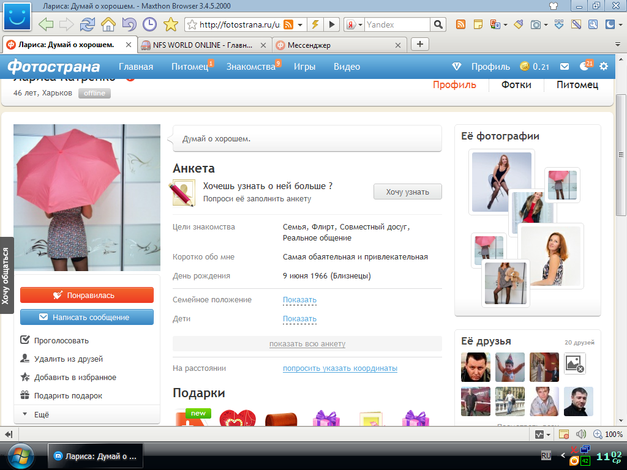
Task: Open messages envelope icon in Fotostrana header
Action: pos(565,67)
